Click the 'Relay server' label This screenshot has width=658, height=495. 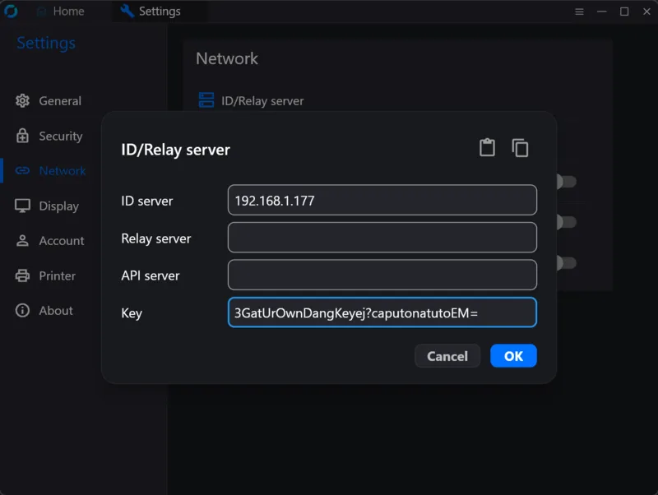pos(156,238)
